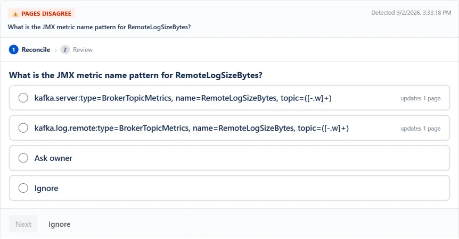459x239 pixels.
Task: Click the step 1 circle indicator
Action: (14, 49)
